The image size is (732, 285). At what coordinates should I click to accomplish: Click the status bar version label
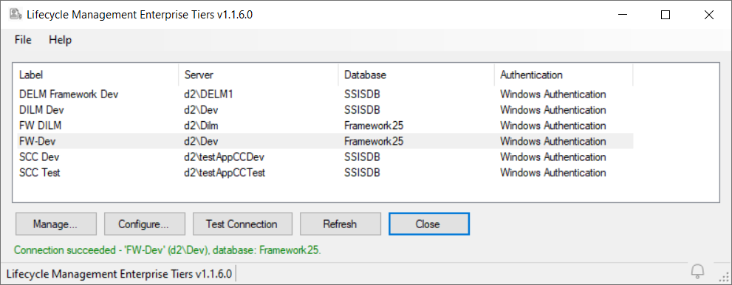coord(119,274)
